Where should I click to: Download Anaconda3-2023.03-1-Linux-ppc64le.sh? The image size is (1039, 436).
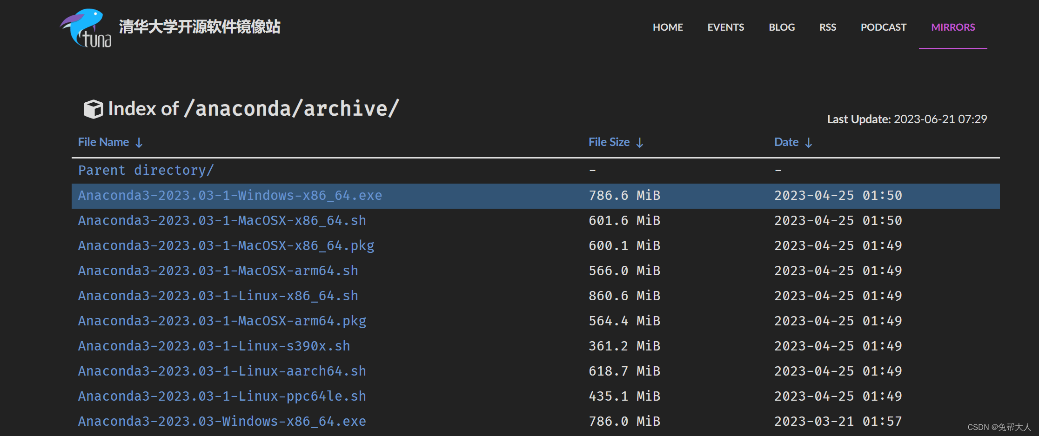point(222,396)
